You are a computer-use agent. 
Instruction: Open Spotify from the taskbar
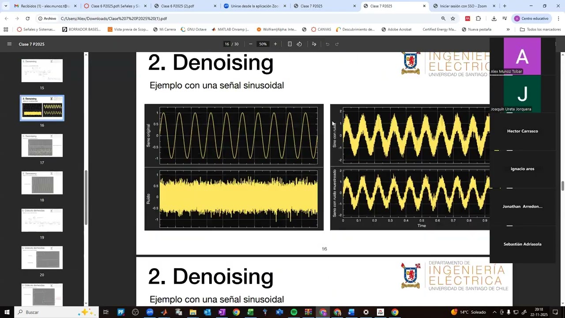pos(294,312)
